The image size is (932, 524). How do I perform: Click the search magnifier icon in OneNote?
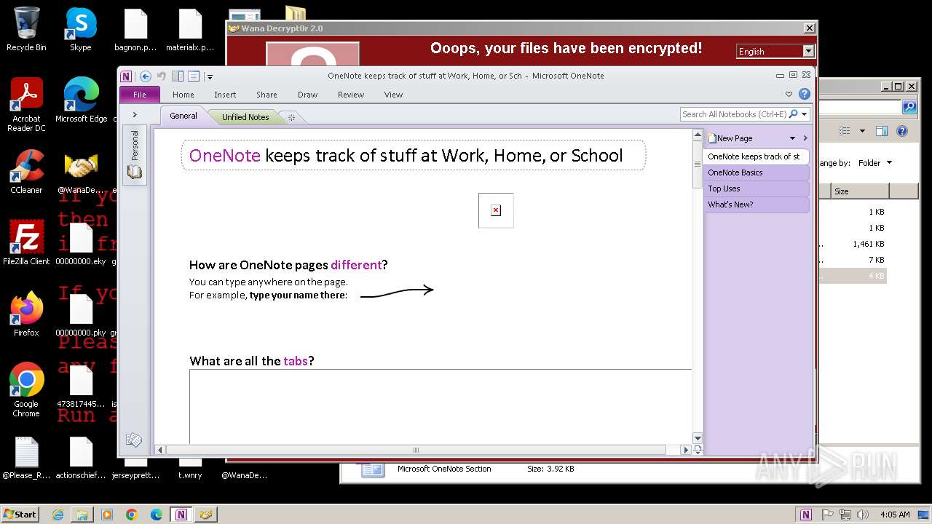click(x=794, y=114)
